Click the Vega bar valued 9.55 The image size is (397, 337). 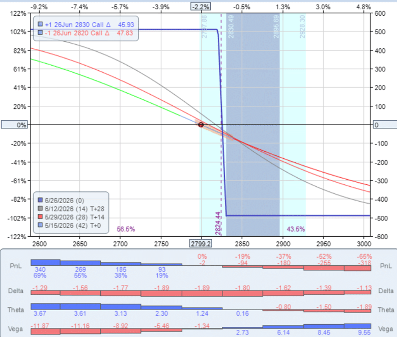click(357, 326)
